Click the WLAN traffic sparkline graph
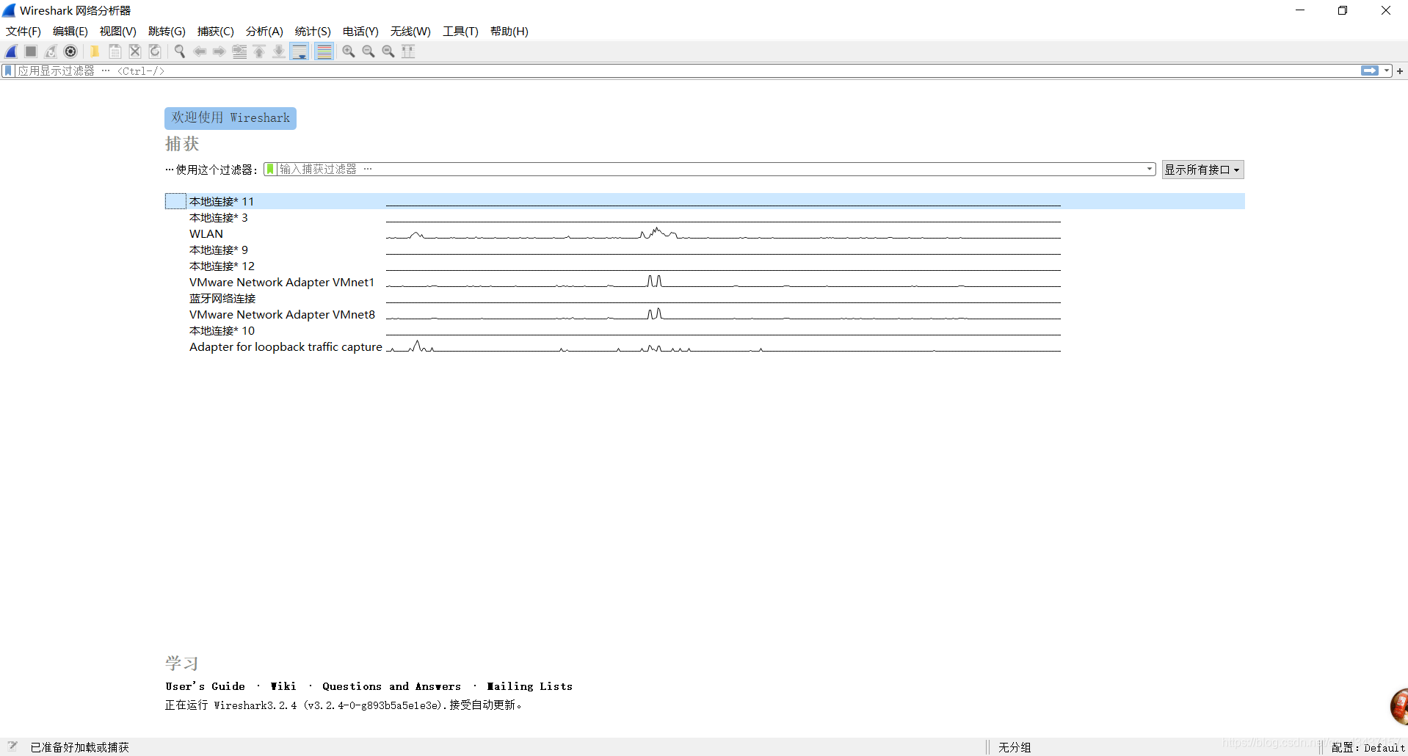The width and height of the screenshot is (1408, 756). pos(723,233)
